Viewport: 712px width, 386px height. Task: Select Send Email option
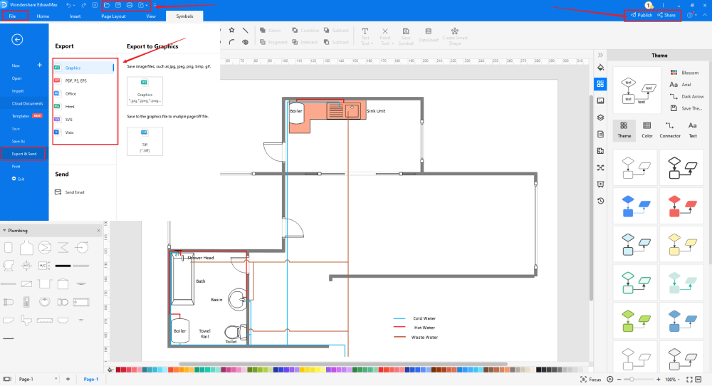click(75, 192)
